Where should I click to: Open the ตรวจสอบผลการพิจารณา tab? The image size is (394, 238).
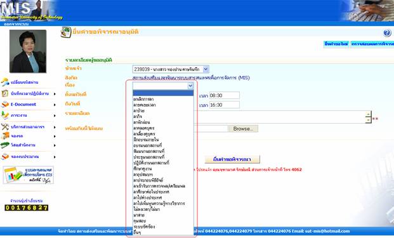pyautogui.click(x=372, y=44)
